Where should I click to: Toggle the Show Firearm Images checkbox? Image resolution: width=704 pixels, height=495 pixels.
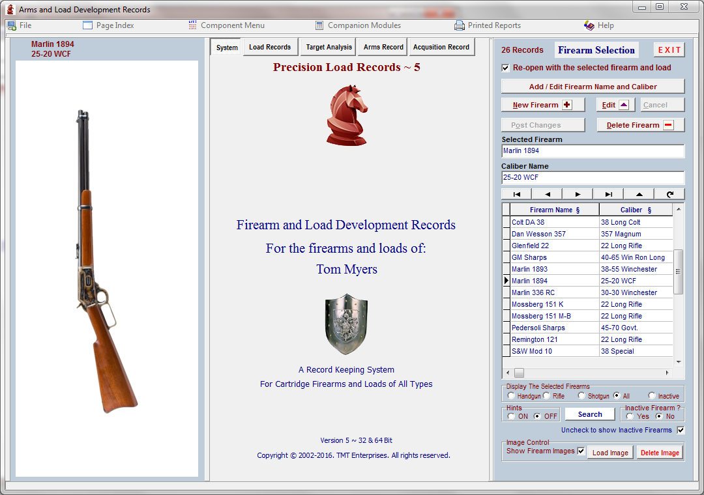tap(581, 451)
